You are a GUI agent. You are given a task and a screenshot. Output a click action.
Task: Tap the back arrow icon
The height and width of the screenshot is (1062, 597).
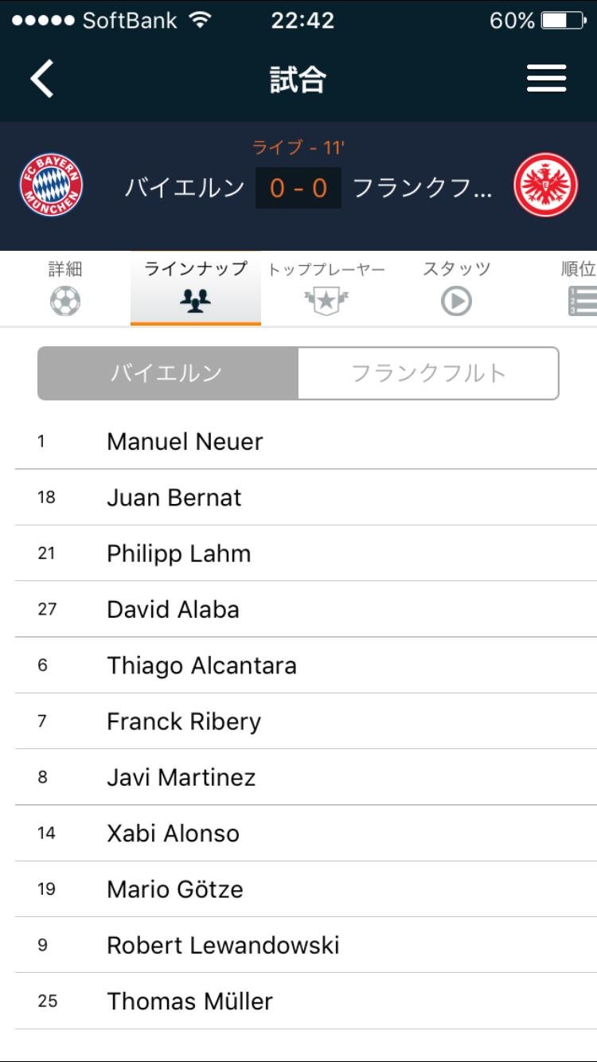click(42, 79)
